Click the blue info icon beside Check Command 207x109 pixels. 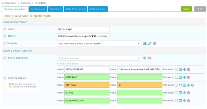(144, 58)
